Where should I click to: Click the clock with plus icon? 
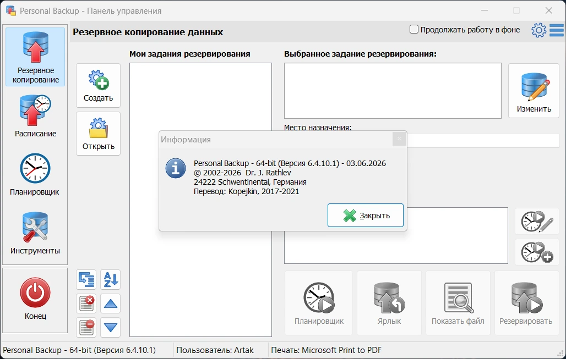pyautogui.click(x=537, y=252)
